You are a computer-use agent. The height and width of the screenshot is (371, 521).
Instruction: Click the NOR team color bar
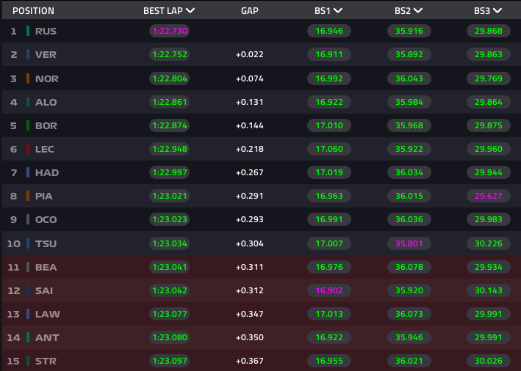[x=28, y=78]
